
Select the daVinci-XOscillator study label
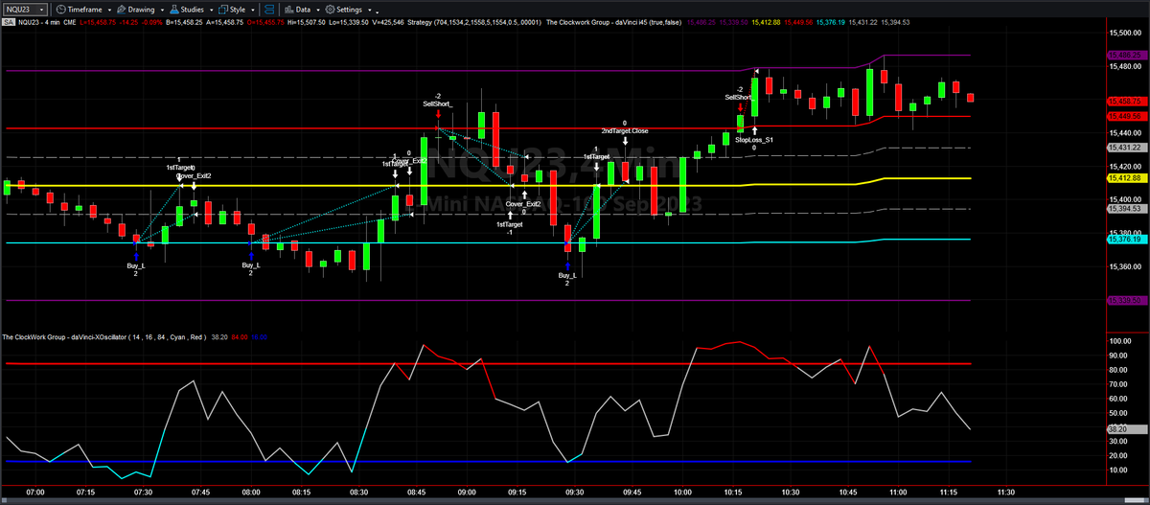[x=104, y=337]
